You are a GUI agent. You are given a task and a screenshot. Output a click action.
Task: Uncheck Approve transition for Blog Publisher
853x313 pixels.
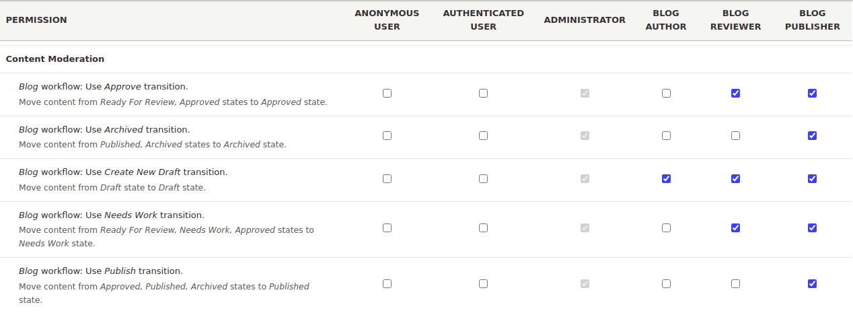pos(812,94)
